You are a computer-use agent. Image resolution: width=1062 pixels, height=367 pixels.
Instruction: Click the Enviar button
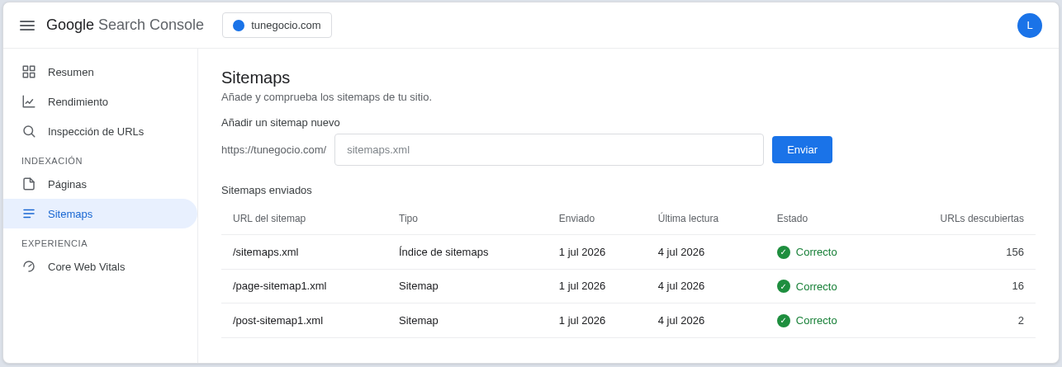point(802,149)
